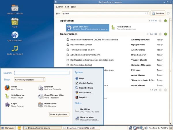Switch to Evolution - Friclist taskbar item
Viewport: 173px width, 130px height.
pos(81,128)
